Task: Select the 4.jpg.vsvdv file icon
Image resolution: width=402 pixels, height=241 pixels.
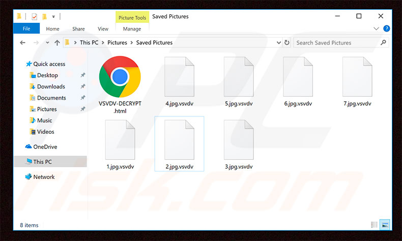Action: 179,77
